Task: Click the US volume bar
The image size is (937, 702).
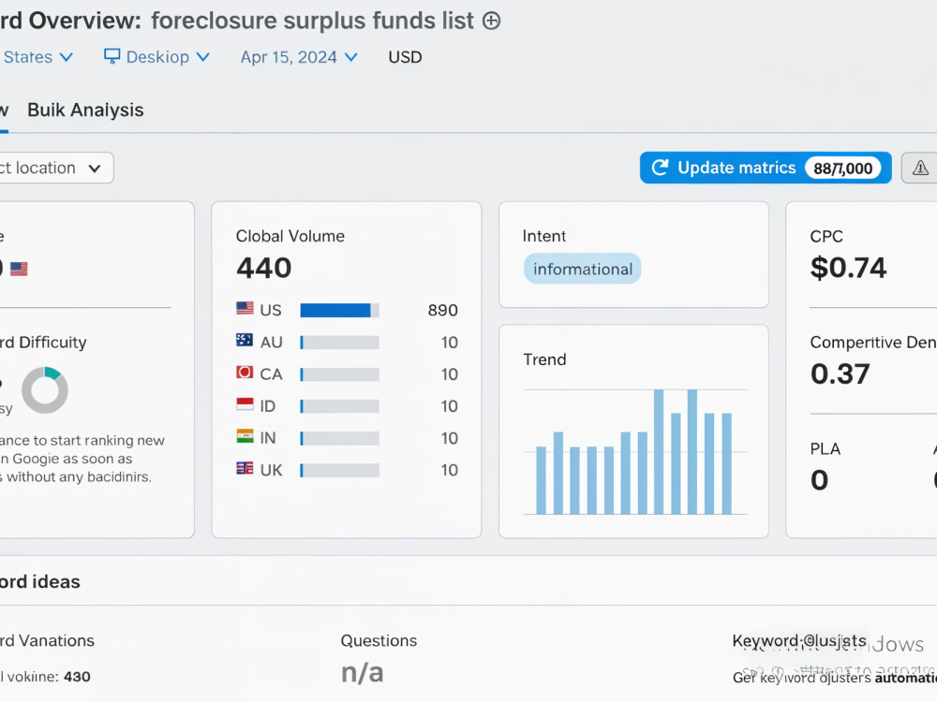Action: pyautogui.click(x=339, y=311)
